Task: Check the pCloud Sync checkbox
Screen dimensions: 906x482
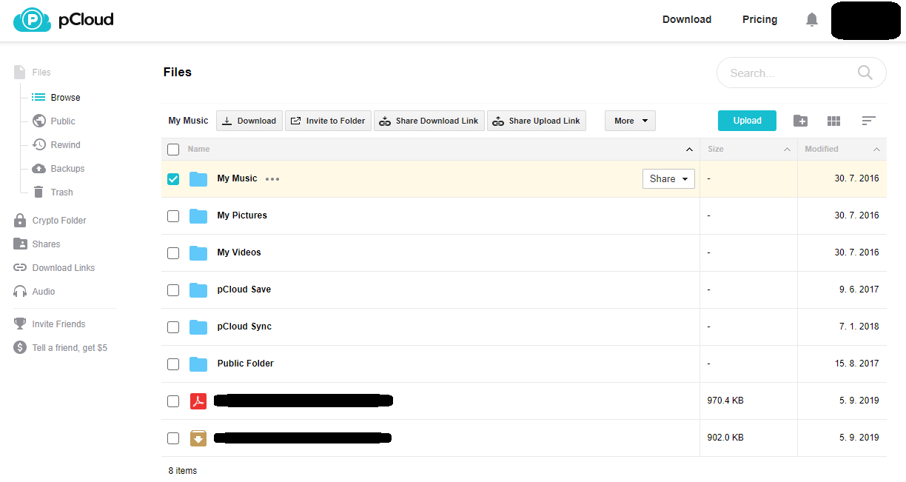Action: [173, 327]
